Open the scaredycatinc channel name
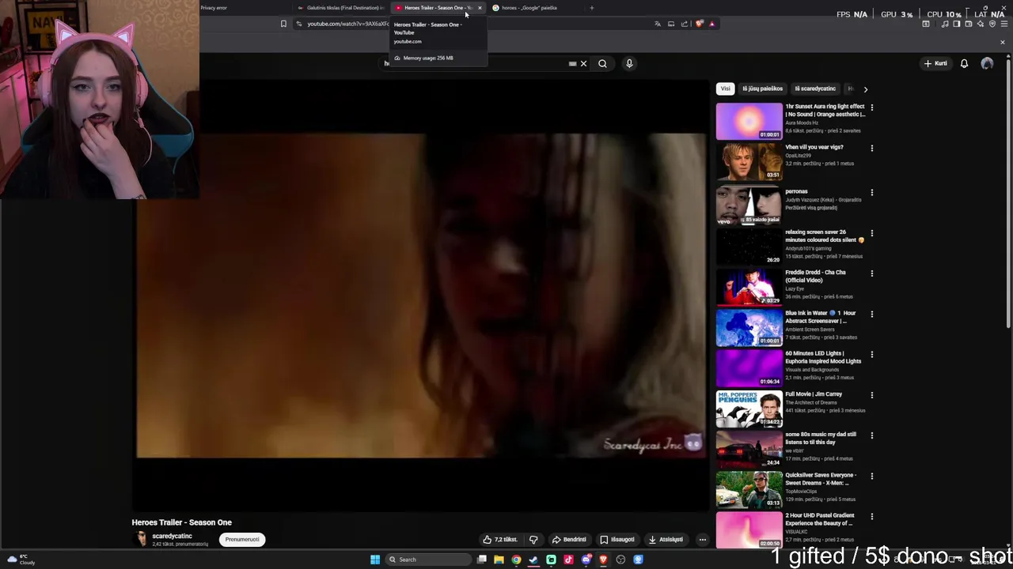Screen dimensions: 1013x569 coord(172,537)
